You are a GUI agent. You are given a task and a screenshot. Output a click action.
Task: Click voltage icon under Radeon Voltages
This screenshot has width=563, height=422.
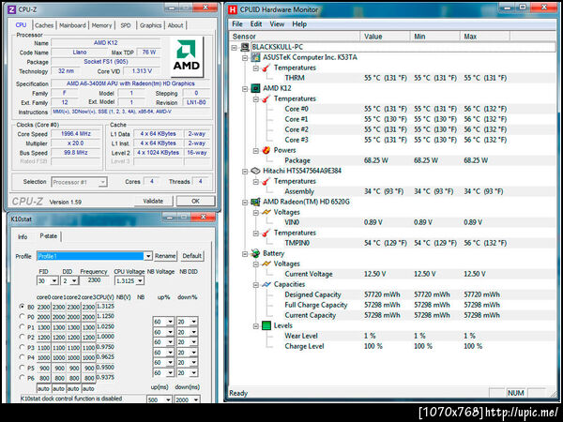point(266,213)
